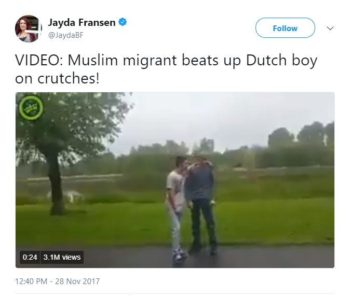Open the 12:40 PM timestamp link

(x=31, y=281)
